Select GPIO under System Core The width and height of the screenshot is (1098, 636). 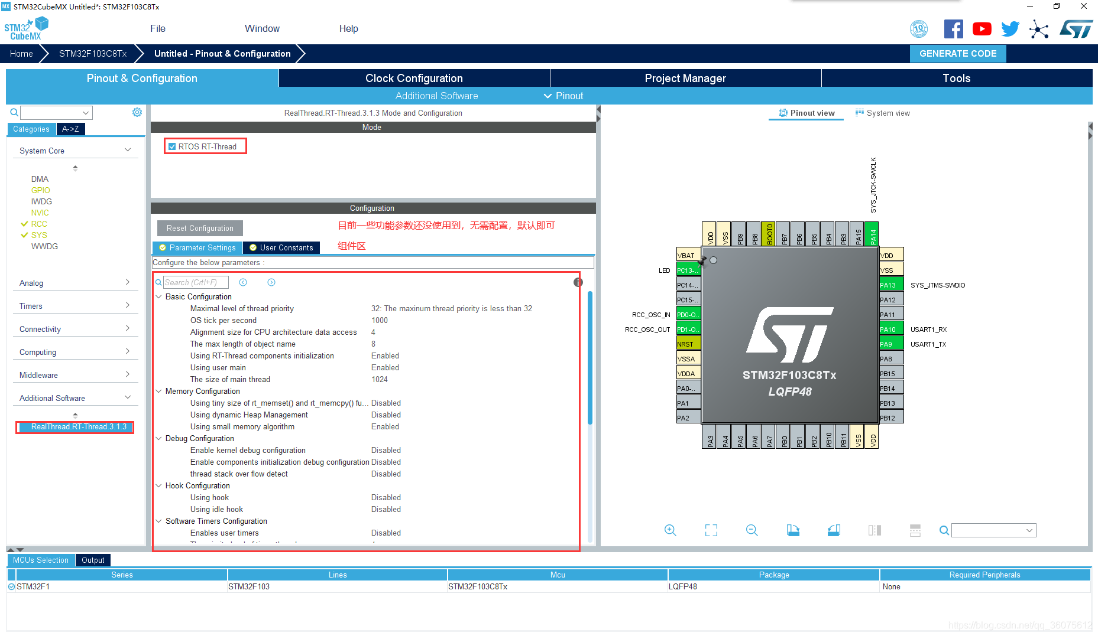pyautogui.click(x=40, y=190)
